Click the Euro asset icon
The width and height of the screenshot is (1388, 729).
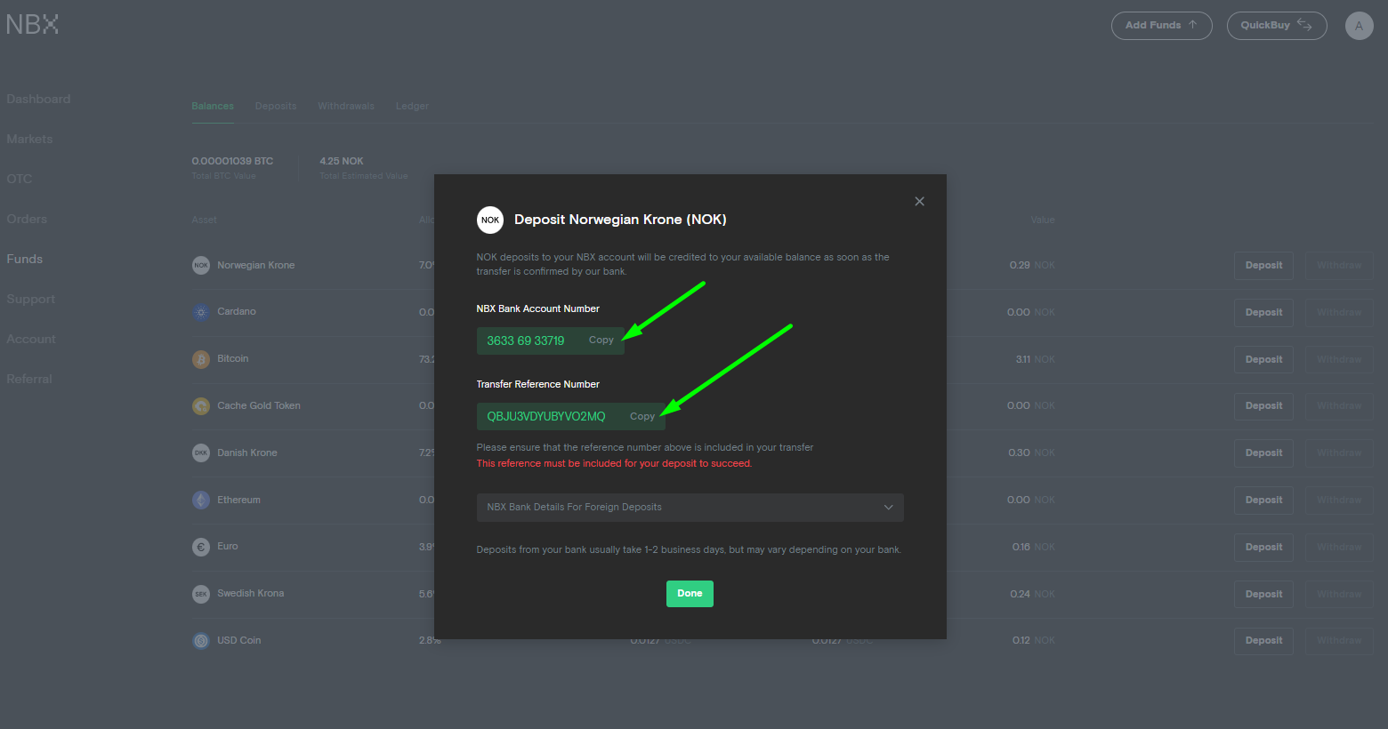pos(201,547)
